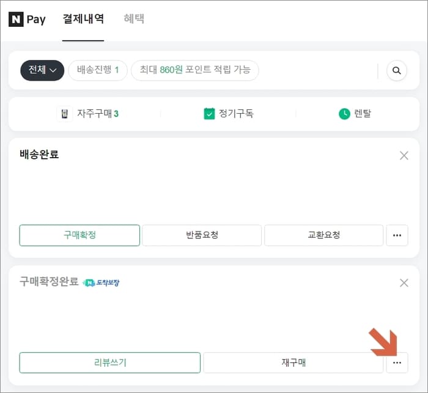Click the 정기구독 calendar check icon

coord(209,114)
